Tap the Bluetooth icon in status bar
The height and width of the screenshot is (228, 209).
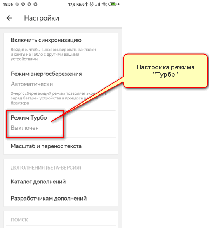click(87, 4)
